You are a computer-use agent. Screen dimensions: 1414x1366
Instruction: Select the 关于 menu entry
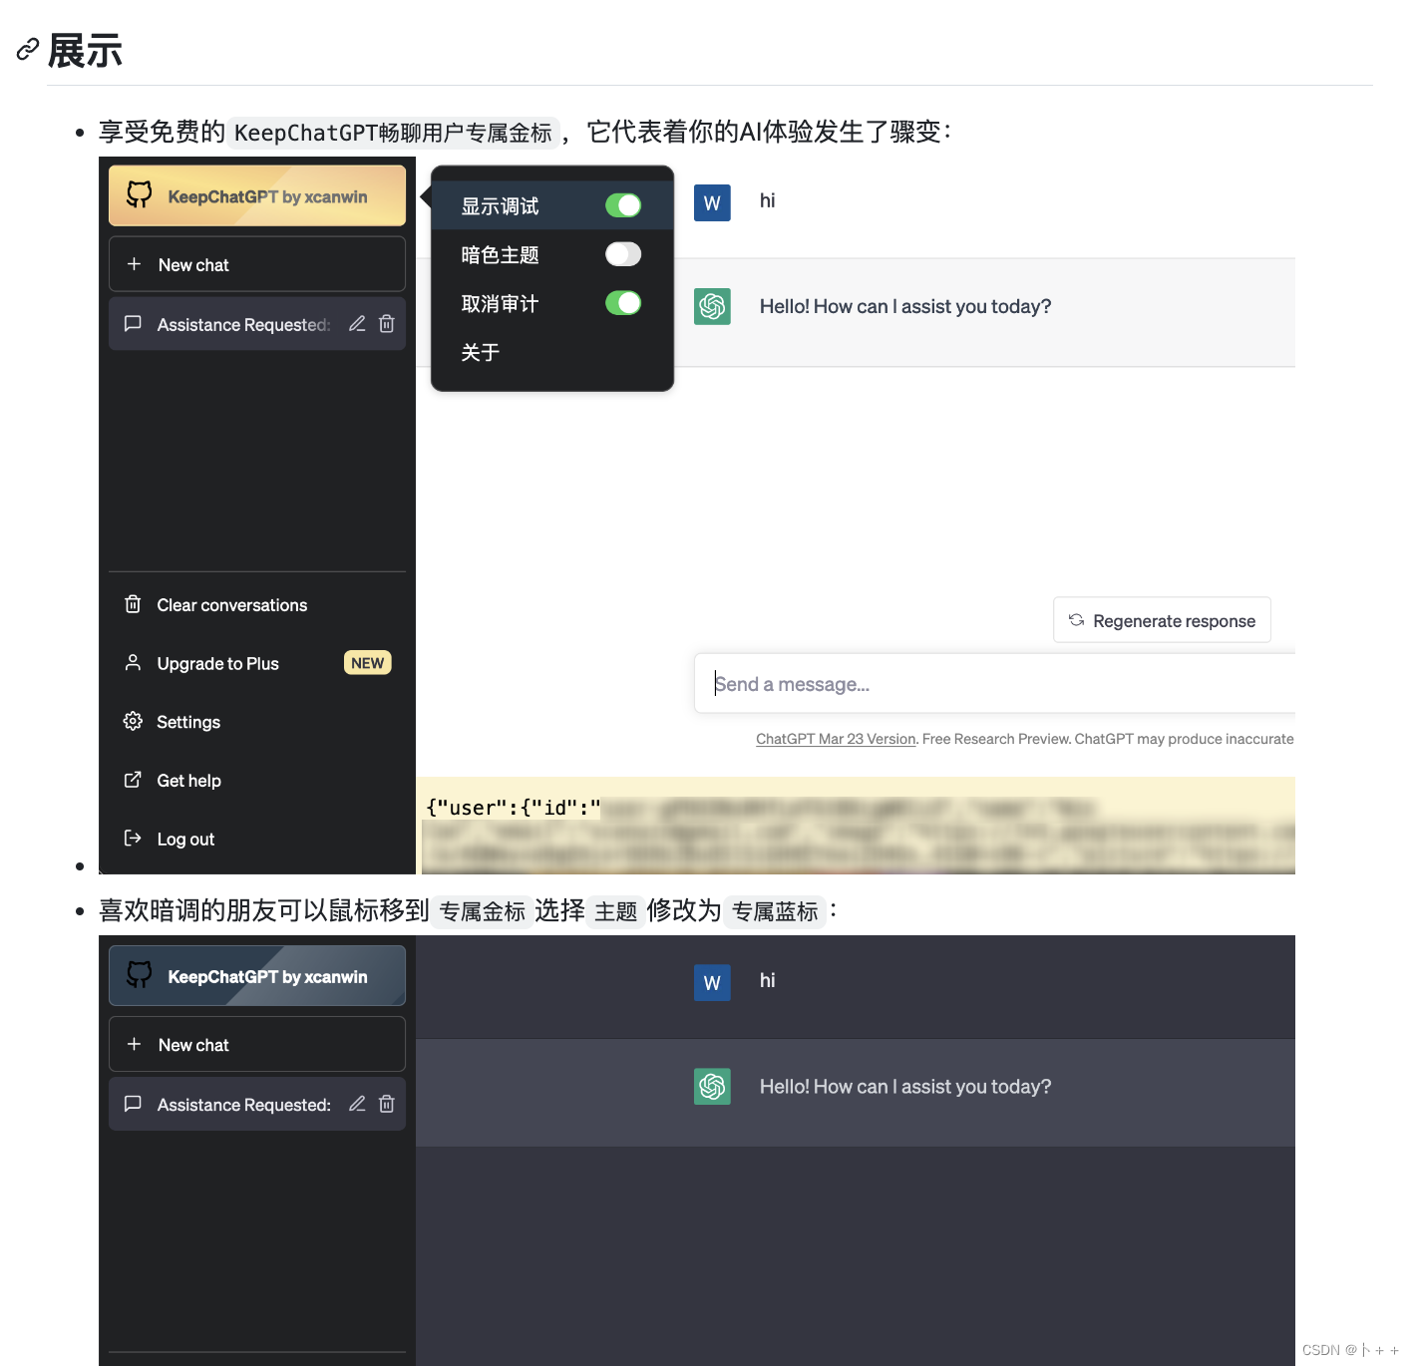[x=482, y=352]
